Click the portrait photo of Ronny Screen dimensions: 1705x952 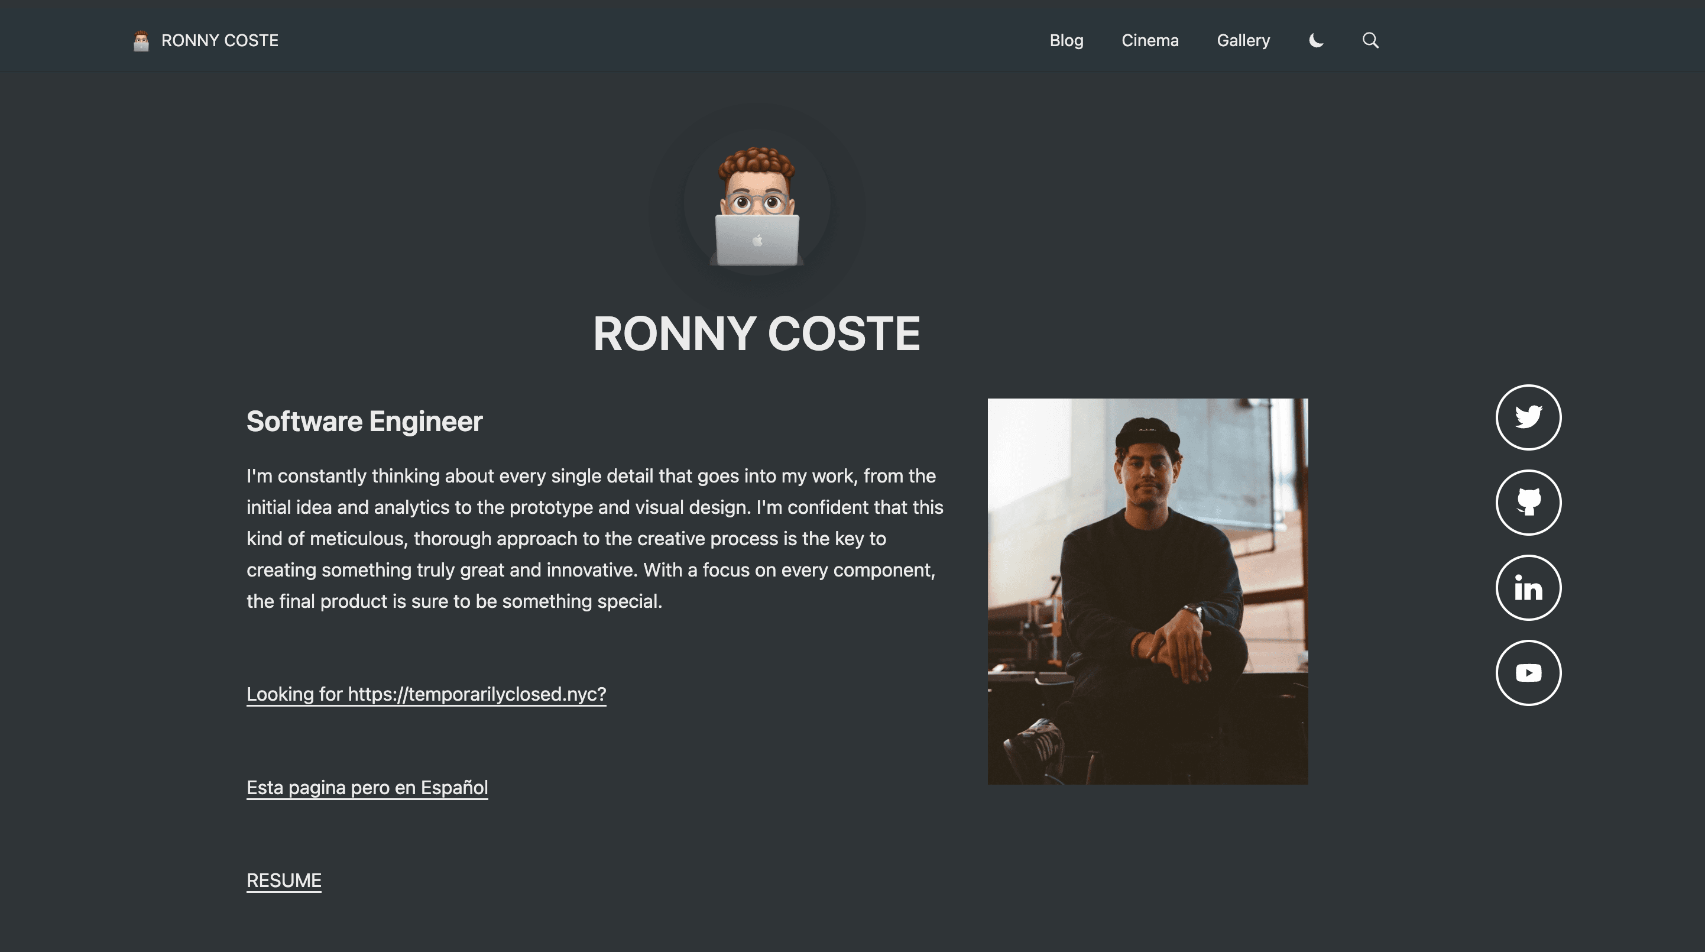1147,591
